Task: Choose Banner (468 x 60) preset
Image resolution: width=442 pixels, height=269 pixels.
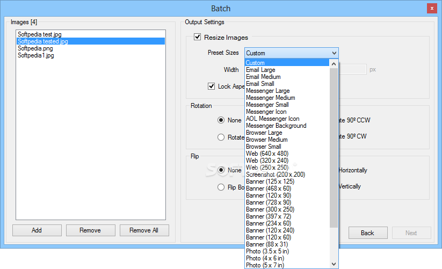Action: 287,188
